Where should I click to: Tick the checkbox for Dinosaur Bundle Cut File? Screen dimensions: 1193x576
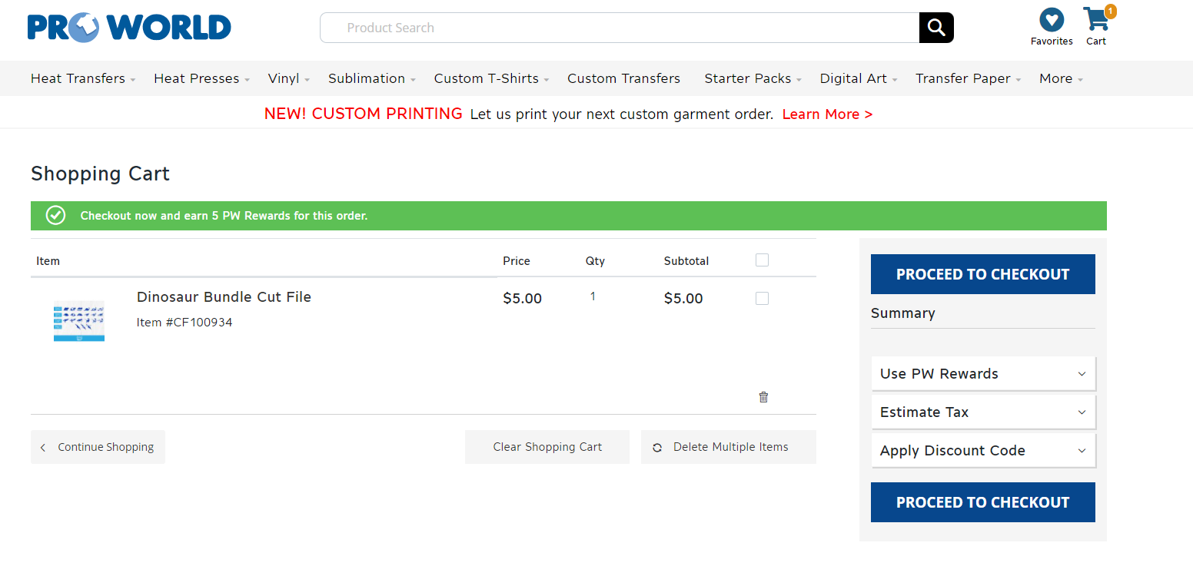coord(762,298)
